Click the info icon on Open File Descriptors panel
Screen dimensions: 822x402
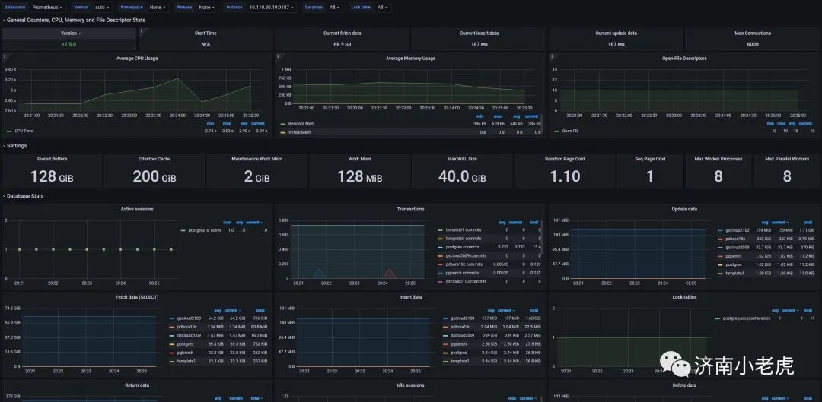click(552, 56)
